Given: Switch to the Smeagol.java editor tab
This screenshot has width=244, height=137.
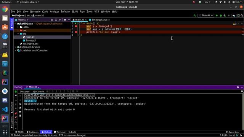Looking at the screenshot, I should coord(99,20).
